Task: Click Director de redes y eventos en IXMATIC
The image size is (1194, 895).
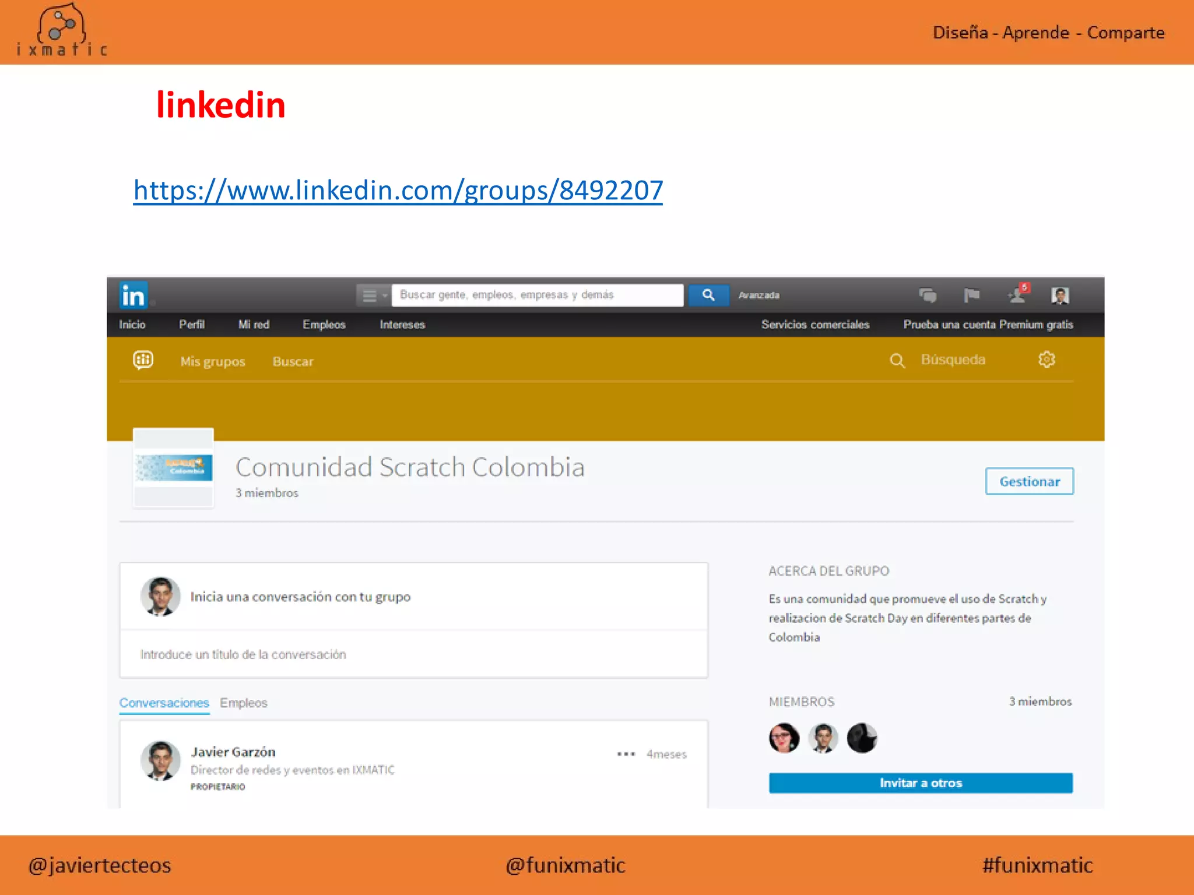Action: point(293,770)
